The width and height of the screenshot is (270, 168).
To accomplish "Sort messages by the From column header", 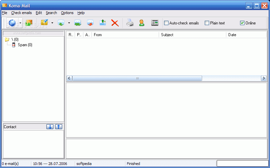I will [x=125, y=35].
